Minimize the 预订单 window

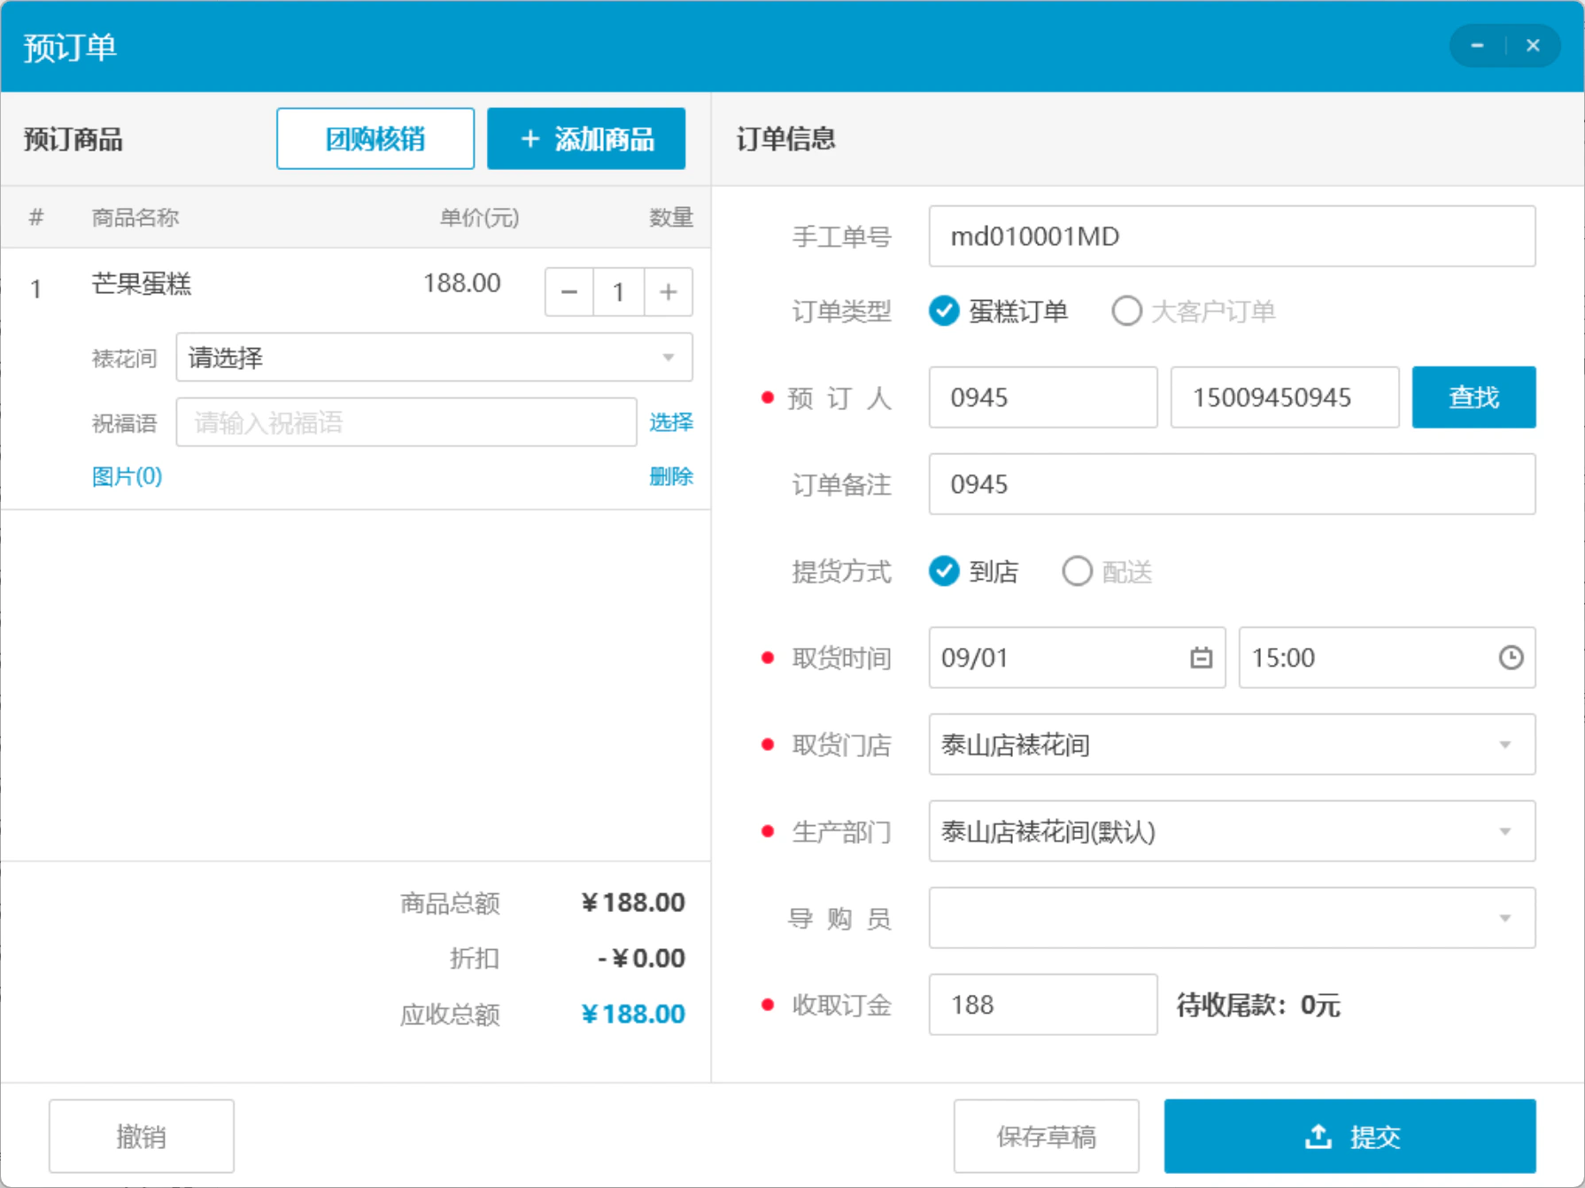(x=1477, y=45)
